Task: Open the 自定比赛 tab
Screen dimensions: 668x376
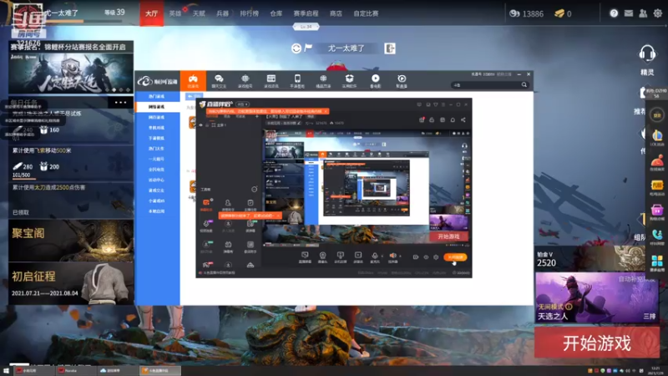Action: pos(366,13)
